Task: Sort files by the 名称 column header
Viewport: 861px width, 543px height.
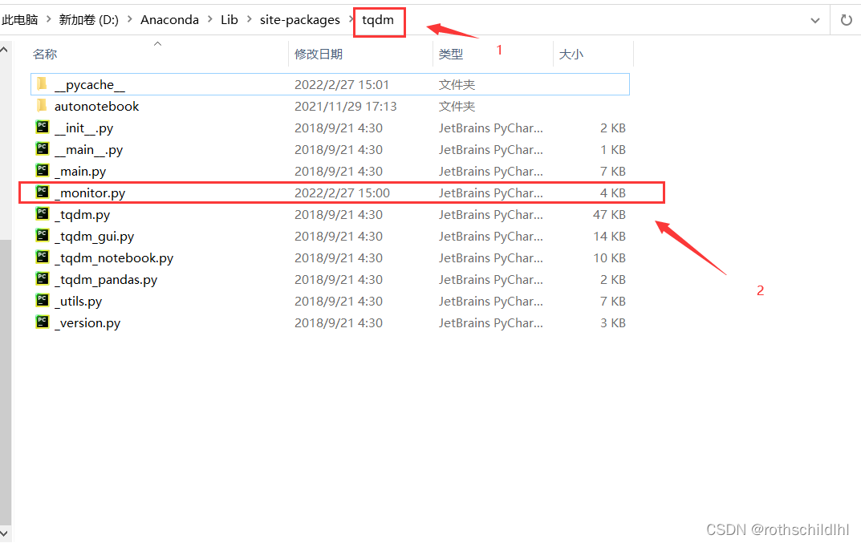Action: tap(44, 54)
